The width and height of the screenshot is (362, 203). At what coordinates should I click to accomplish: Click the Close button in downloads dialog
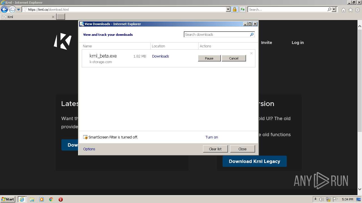(242, 149)
